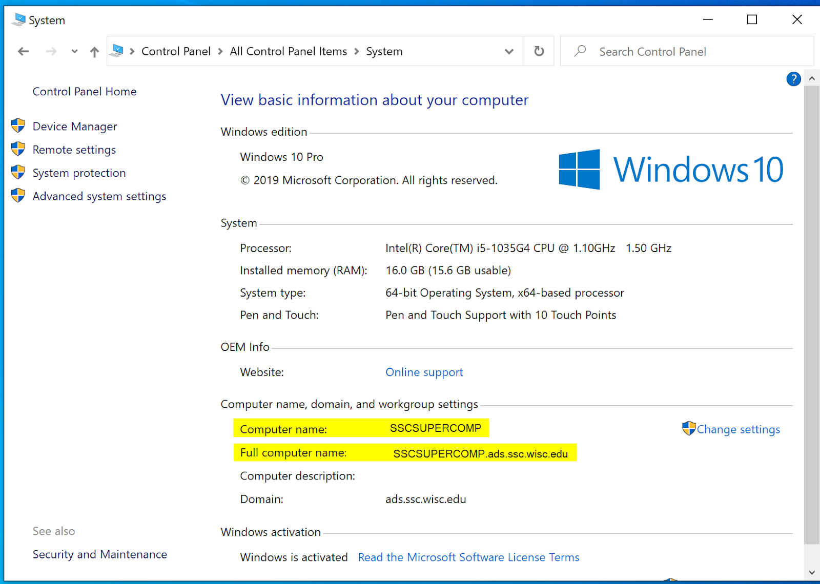Click the magnifier icon in search box
This screenshot has width=820, height=584.
point(580,51)
